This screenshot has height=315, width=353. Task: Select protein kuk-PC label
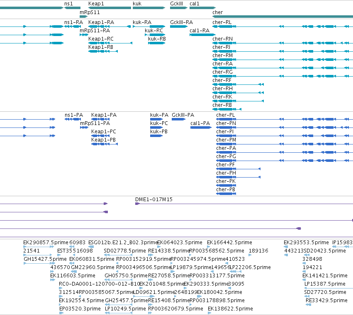pos(159,123)
